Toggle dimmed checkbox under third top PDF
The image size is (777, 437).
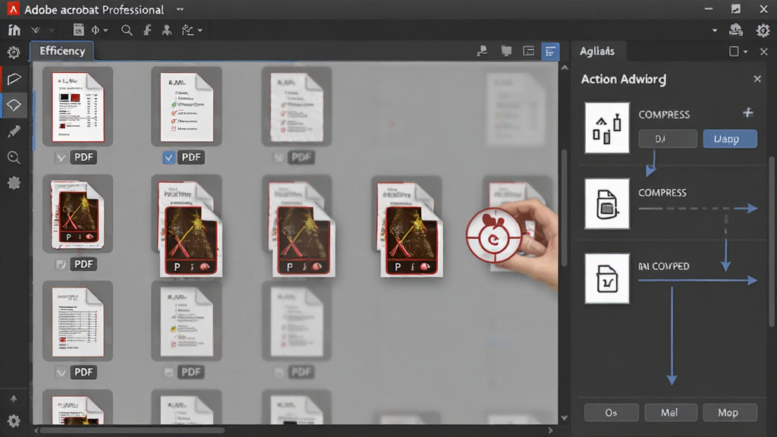tap(279, 158)
